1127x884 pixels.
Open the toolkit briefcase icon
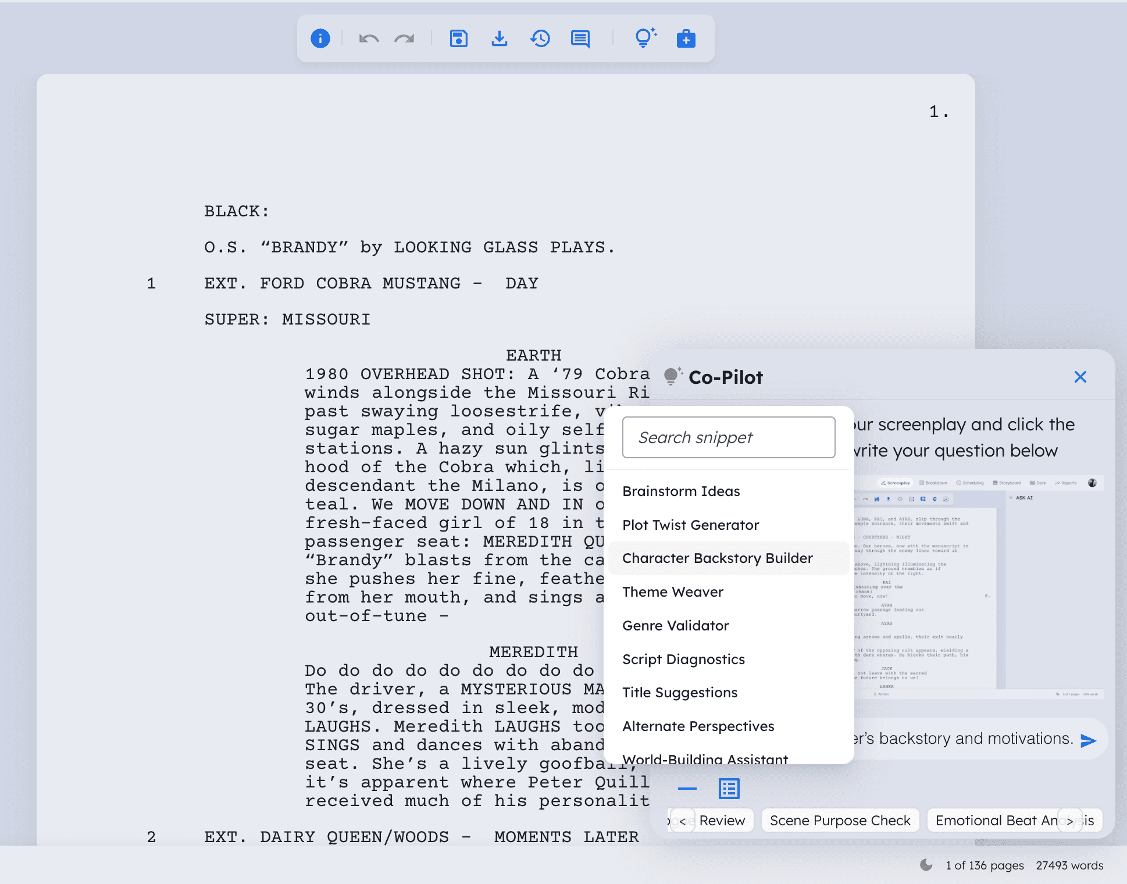686,38
